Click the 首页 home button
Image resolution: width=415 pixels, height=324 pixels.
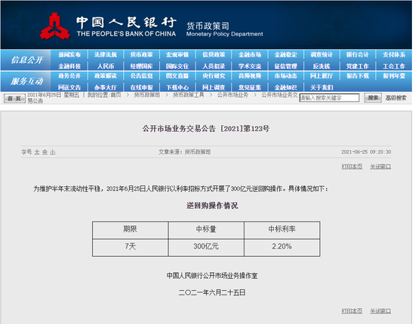tap(14, 99)
